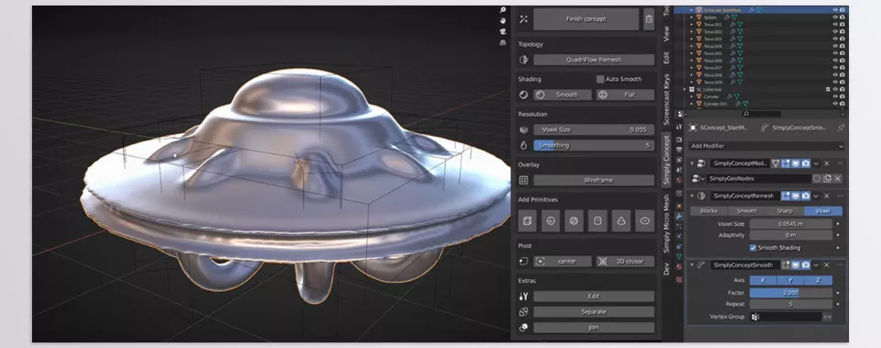Collapse the SimplyConceptSmooth modifier panel
The height and width of the screenshot is (348, 881).
tap(692, 265)
